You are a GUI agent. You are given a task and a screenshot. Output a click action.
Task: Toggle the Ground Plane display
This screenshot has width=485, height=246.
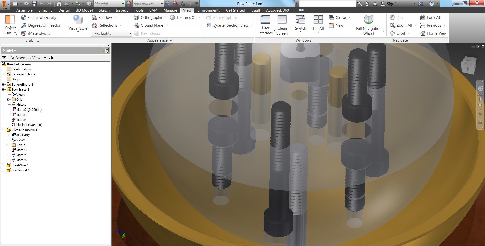click(148, 25)
